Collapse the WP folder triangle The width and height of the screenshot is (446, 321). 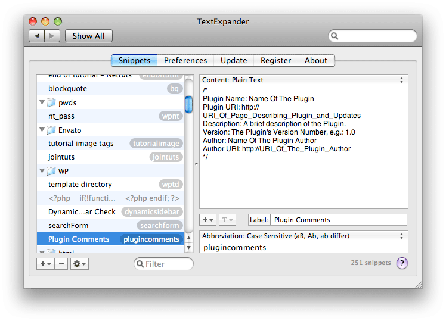(x=42, y=171)
